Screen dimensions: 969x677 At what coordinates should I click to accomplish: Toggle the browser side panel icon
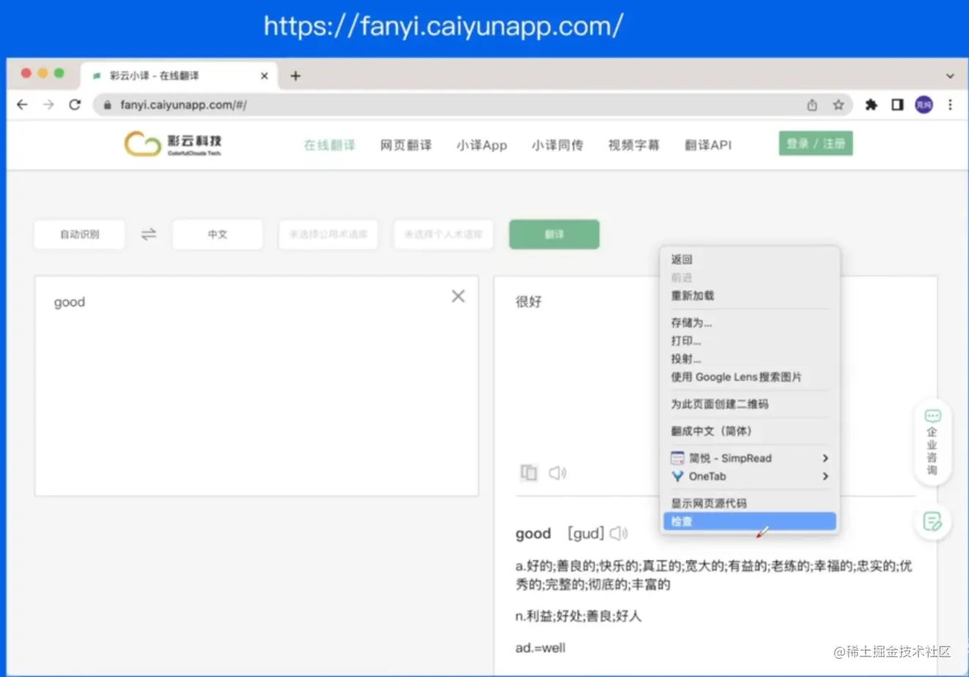[x=897, y=105]
